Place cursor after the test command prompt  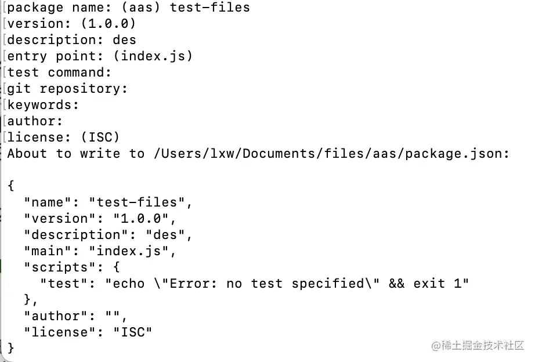115,73
